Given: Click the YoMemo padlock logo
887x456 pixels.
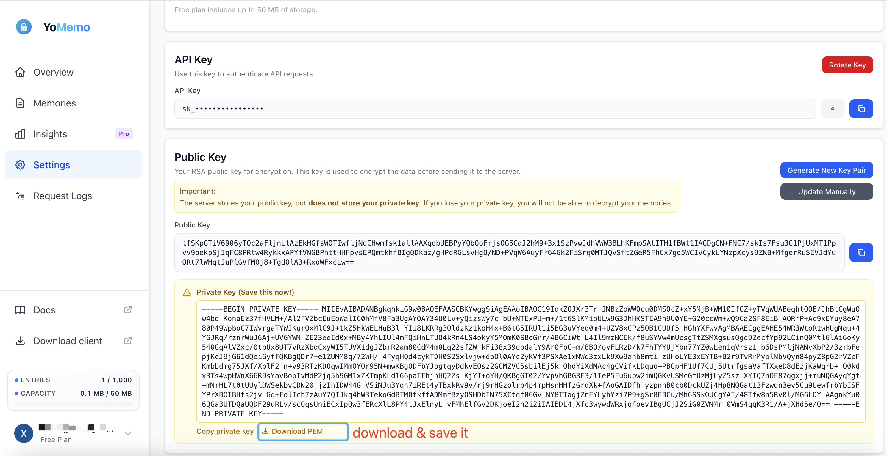Looking at the screenshot, I should point(24,26).
